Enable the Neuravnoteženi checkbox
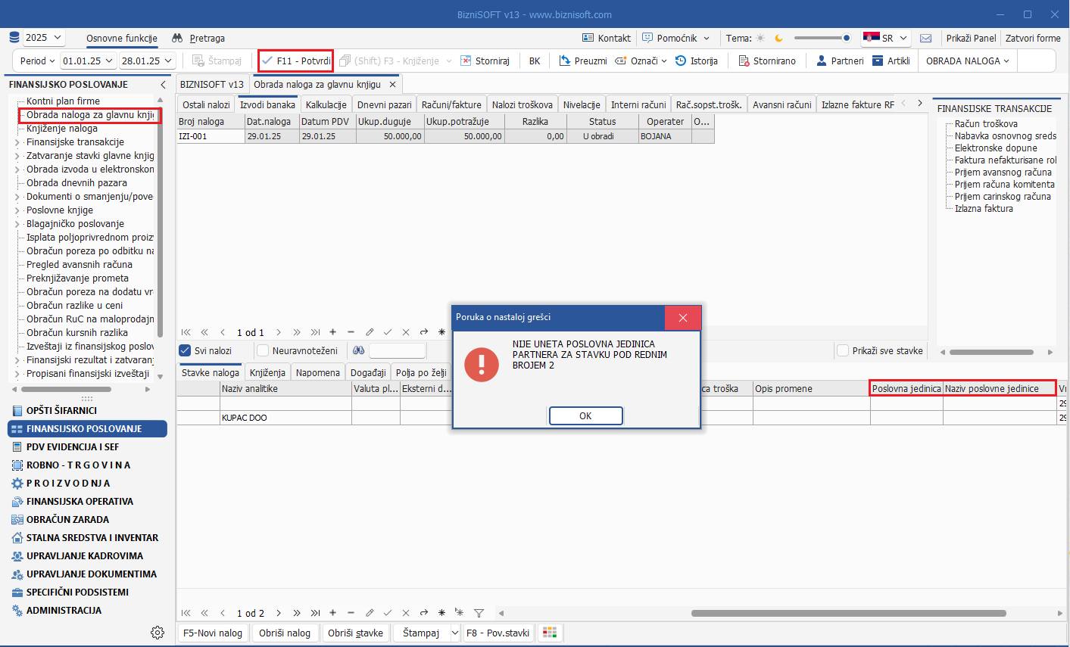 [263, 350]
